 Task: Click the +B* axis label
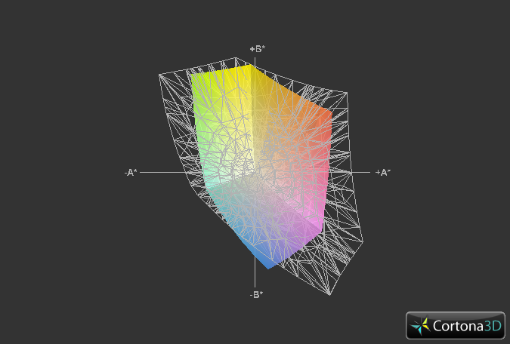pyautogui.click(x=258, y=49)
